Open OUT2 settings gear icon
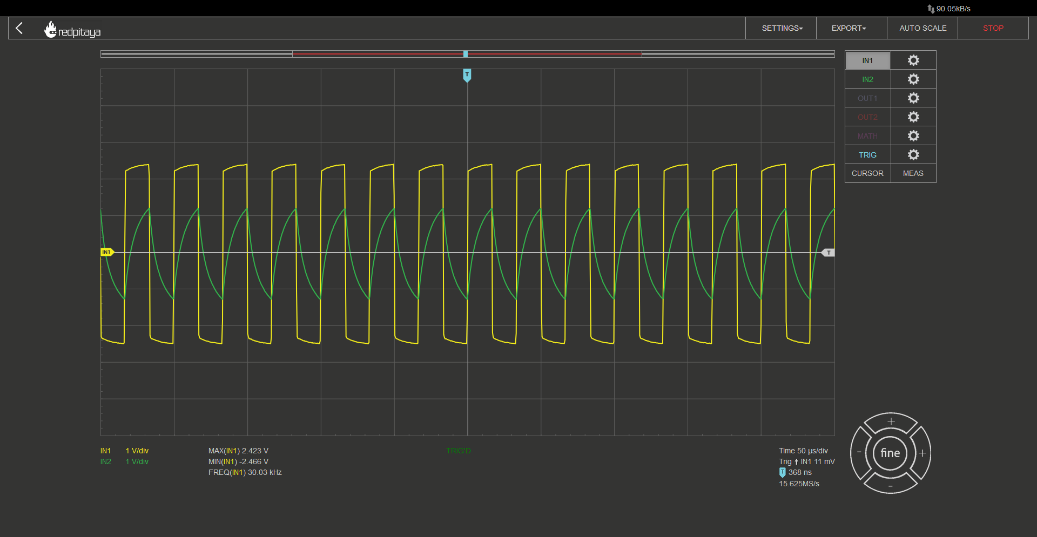 [x=913, y=117]
